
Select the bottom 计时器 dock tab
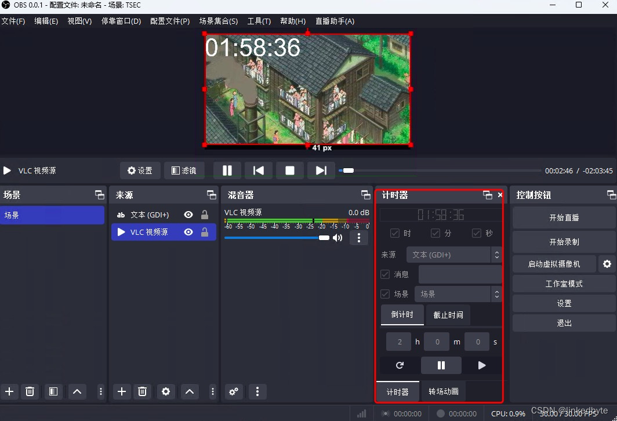(397, 391)
